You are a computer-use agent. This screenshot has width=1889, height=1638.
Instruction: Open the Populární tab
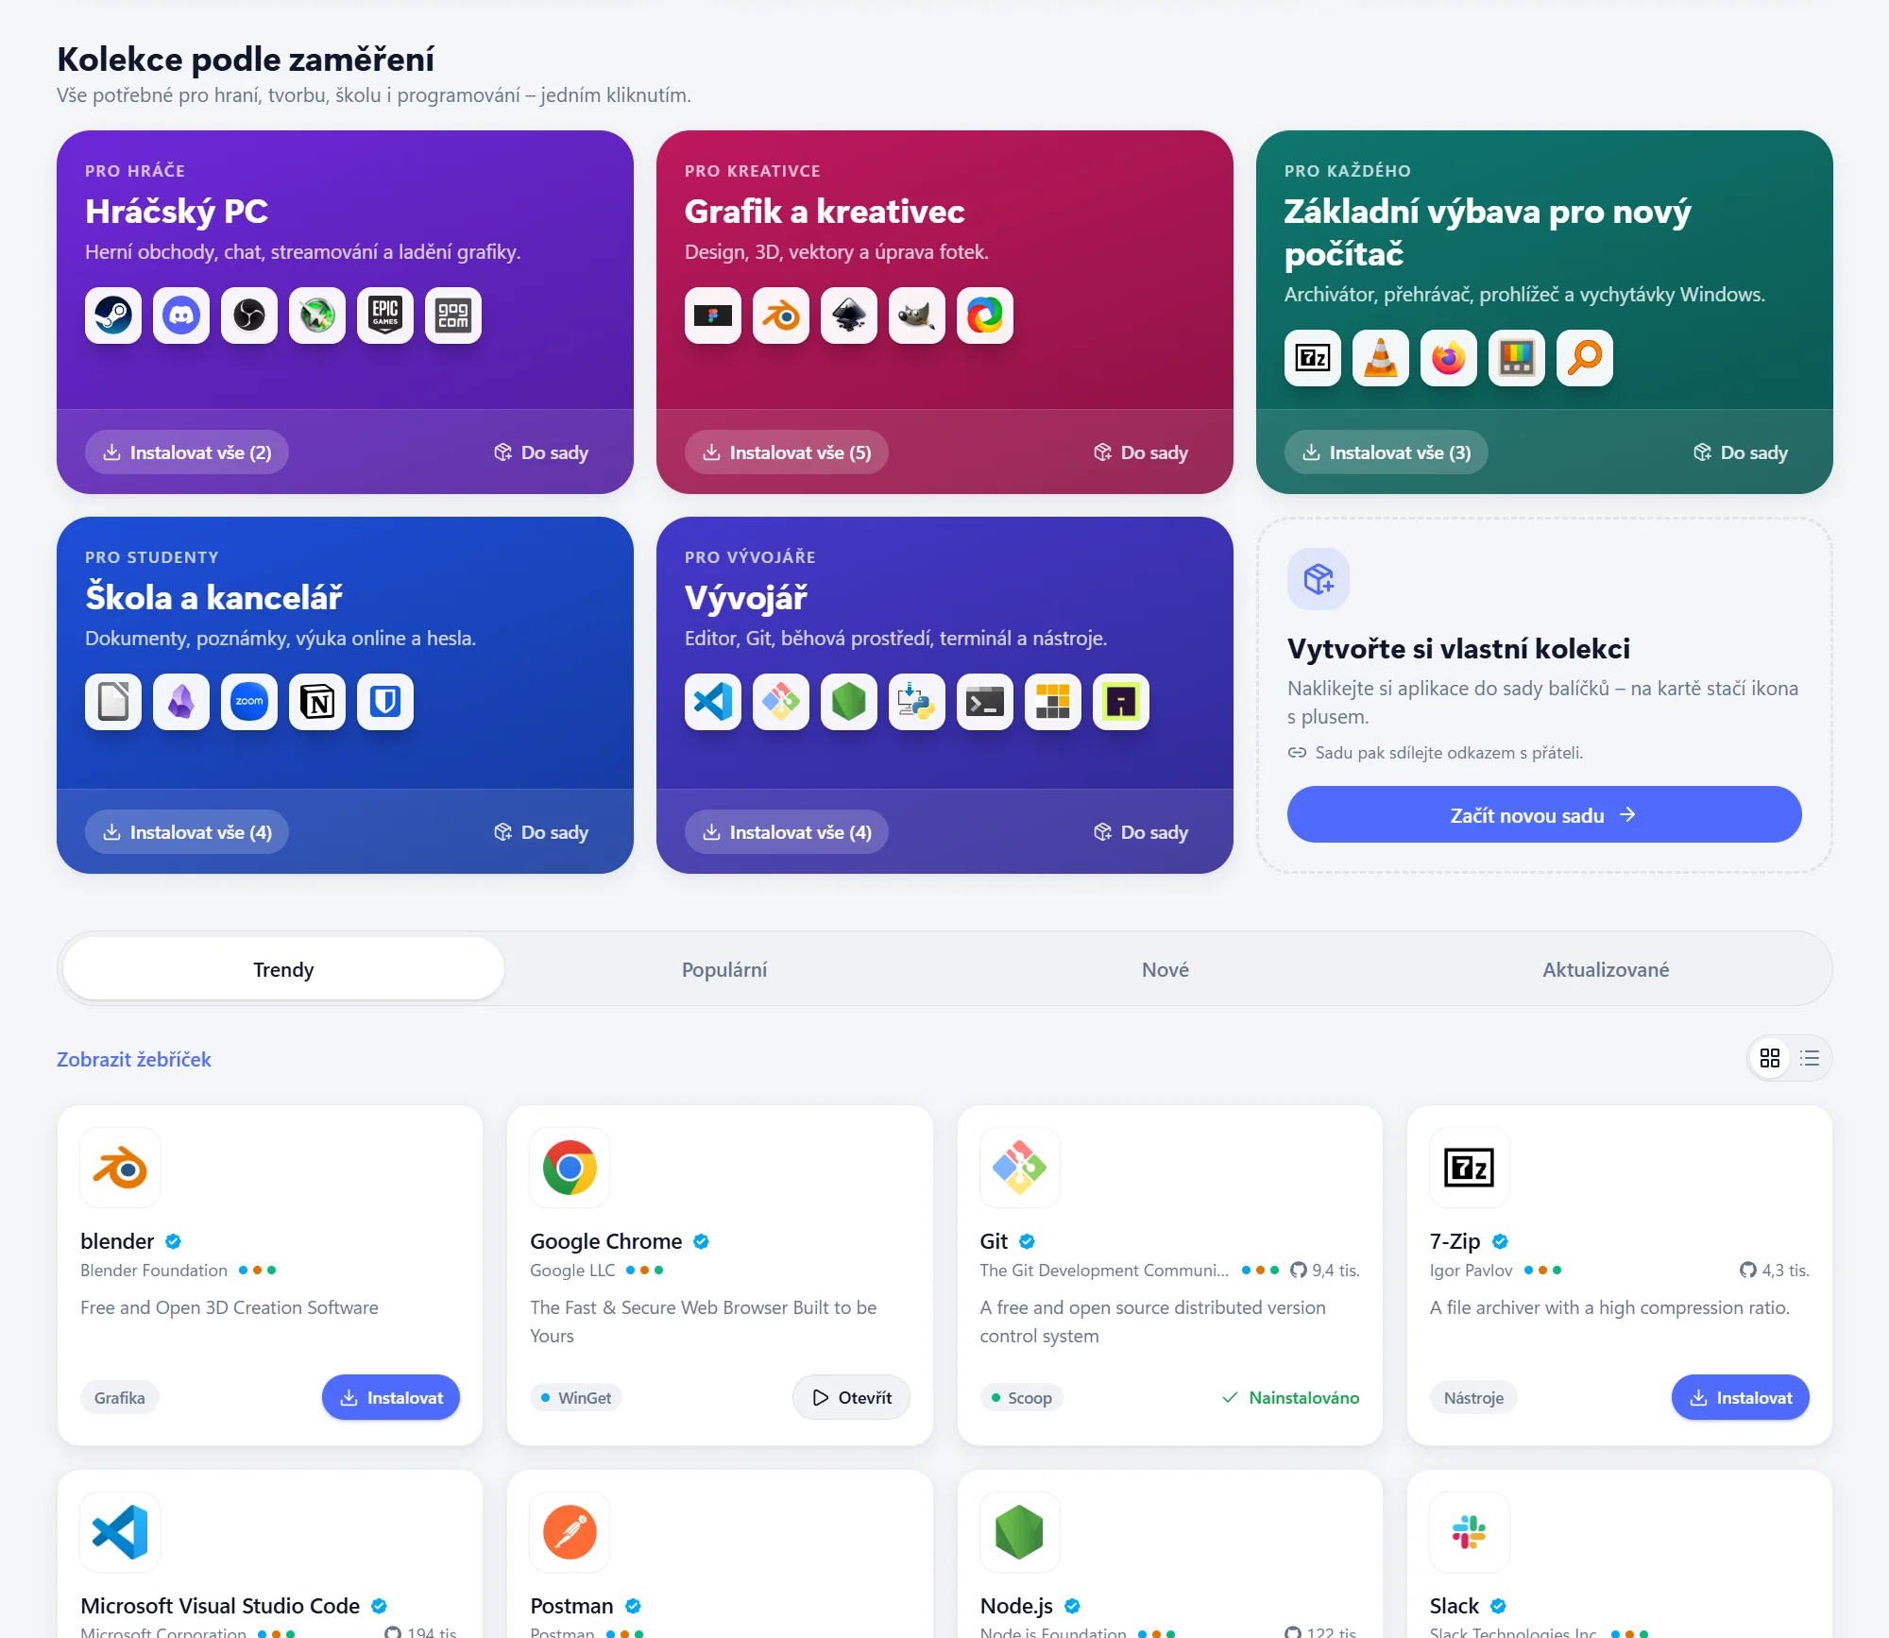(x=724, y=969)
